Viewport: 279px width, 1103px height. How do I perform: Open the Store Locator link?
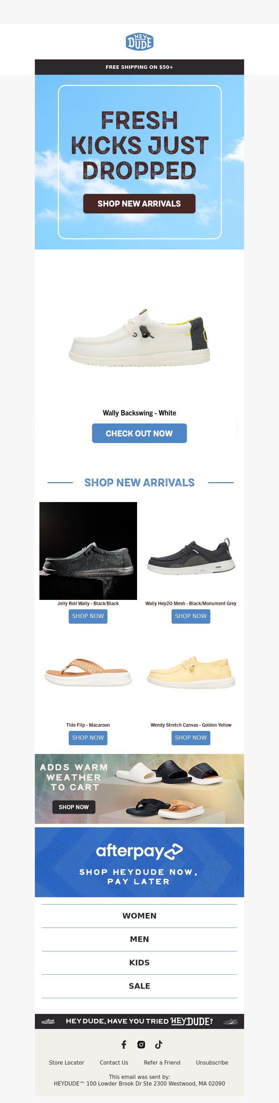[x=67, y=1063]
